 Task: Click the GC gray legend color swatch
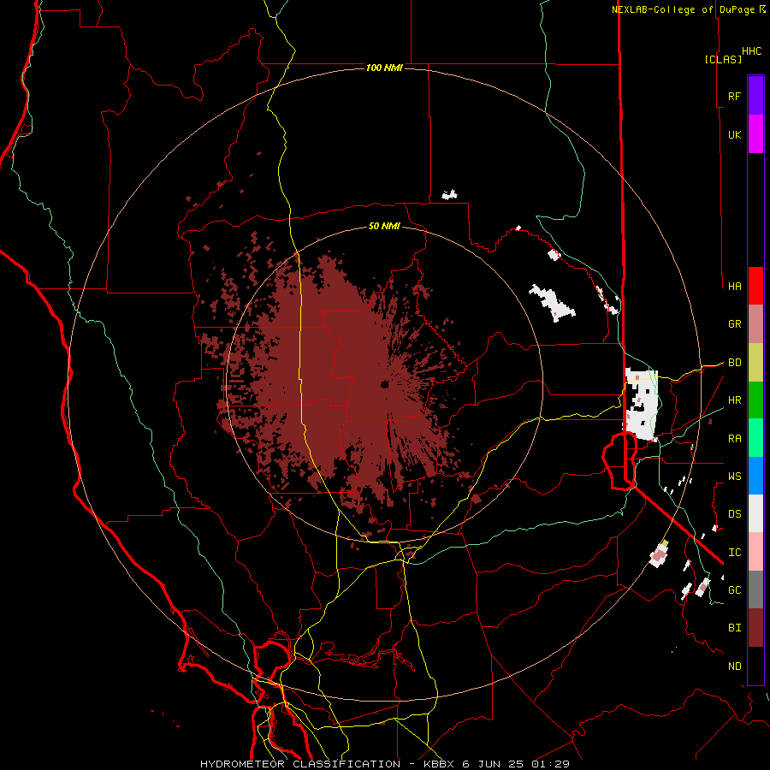755,589
